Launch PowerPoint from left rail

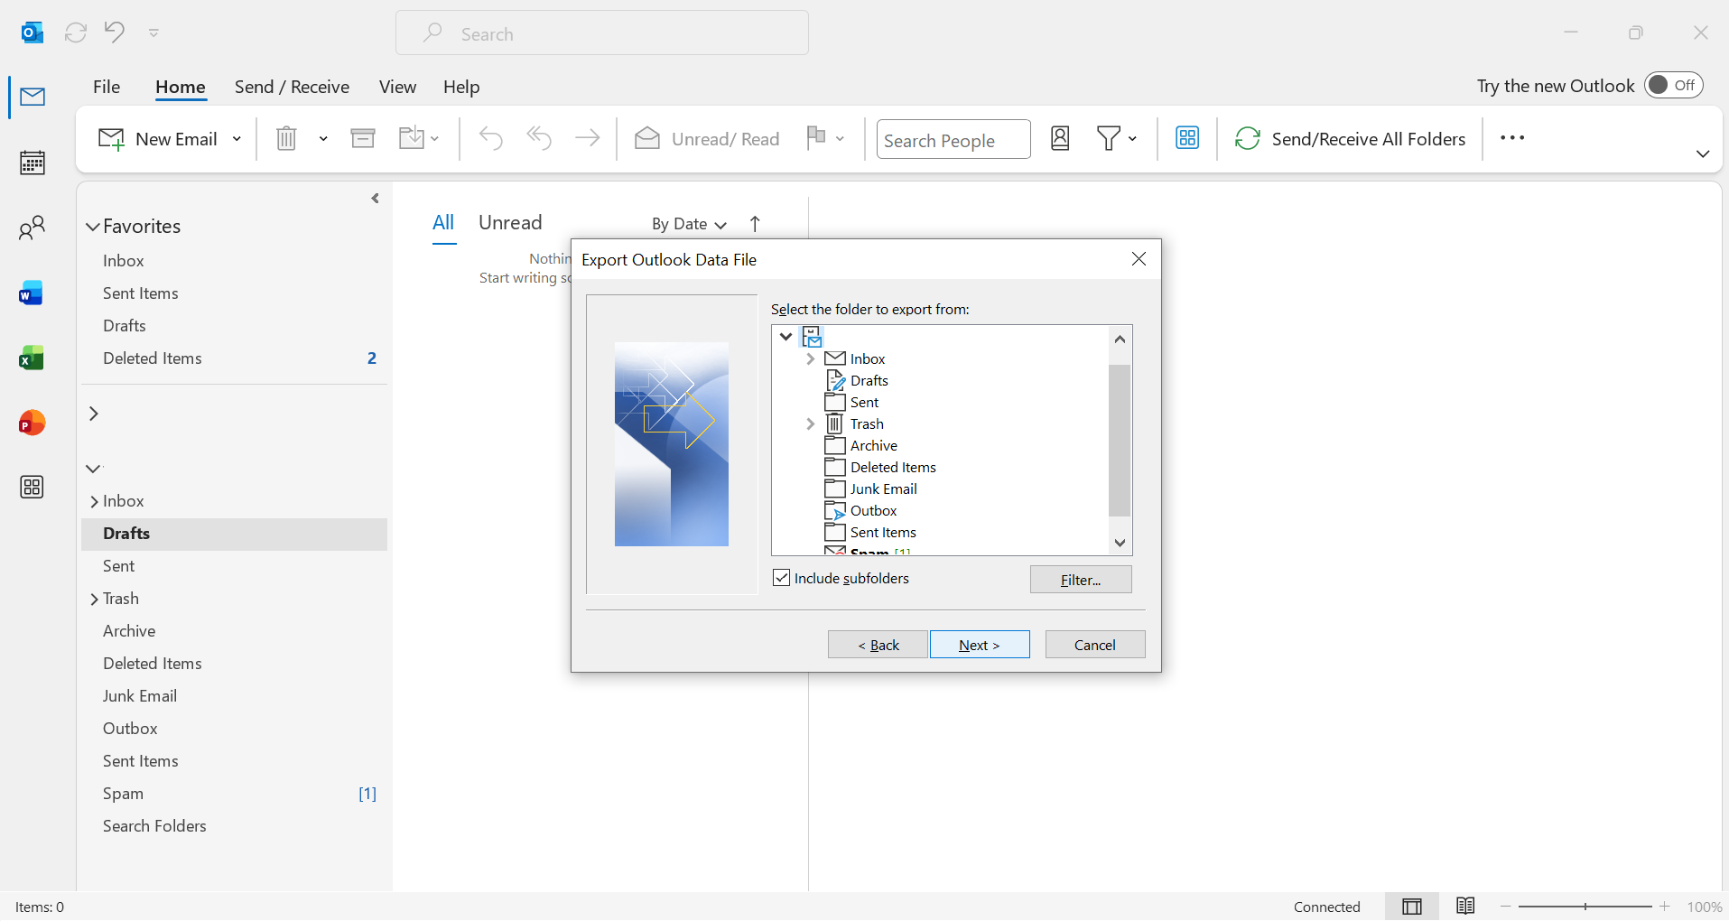[33, 423]
